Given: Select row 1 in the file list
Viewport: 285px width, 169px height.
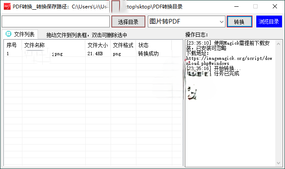Looking at the screenshot, I should click(x=93, y=54).
